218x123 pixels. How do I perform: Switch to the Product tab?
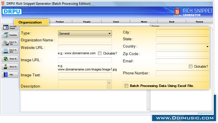pos(60,22)
